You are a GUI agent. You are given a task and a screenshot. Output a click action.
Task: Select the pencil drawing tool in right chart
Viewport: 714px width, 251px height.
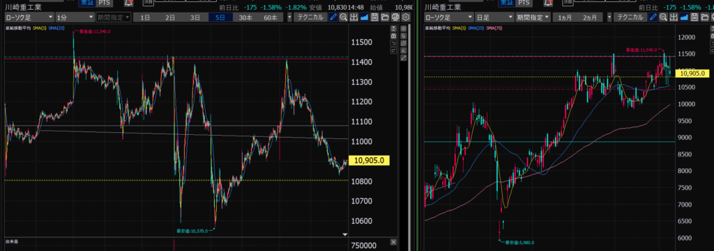653,17
